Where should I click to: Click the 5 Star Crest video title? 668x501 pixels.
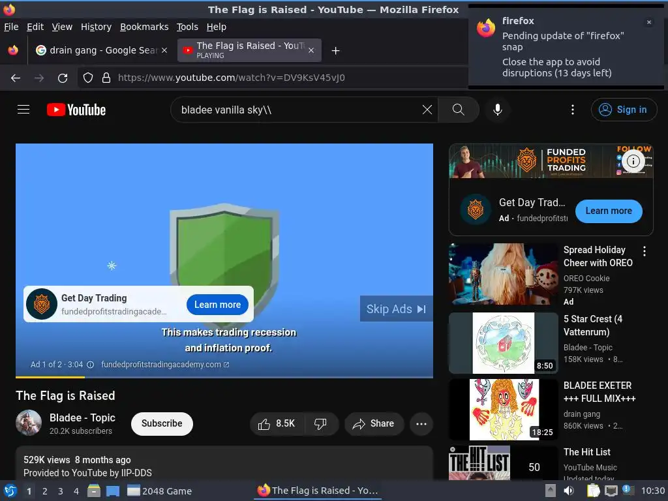tap(593, 326)
